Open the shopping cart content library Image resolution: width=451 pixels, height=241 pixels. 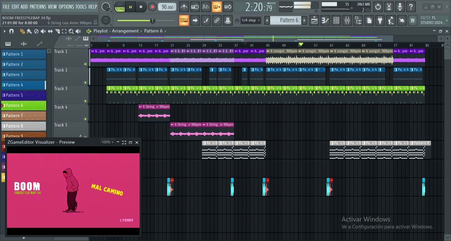click(413, 21)
